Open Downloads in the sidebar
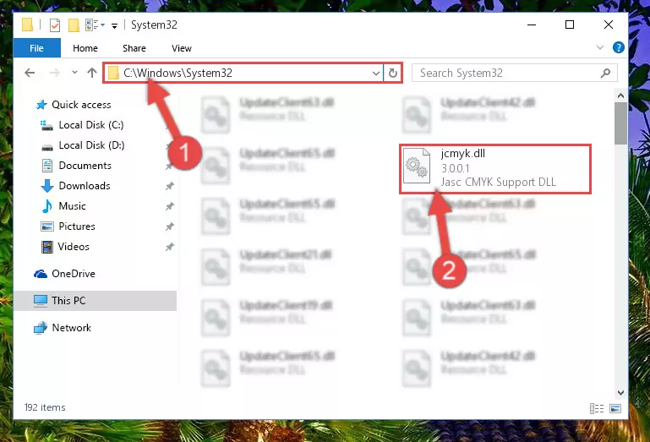Screen dimensions: 650x442 tap(85, 186)
